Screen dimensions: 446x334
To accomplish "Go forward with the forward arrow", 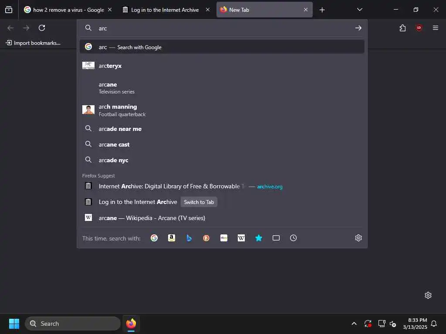I will pyautogui.click(x=26, y=28).
